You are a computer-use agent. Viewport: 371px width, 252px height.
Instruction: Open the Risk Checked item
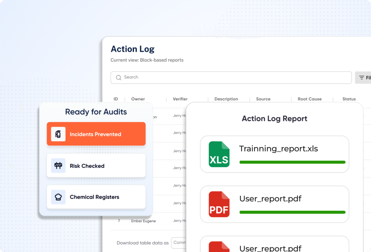point(96,166)
